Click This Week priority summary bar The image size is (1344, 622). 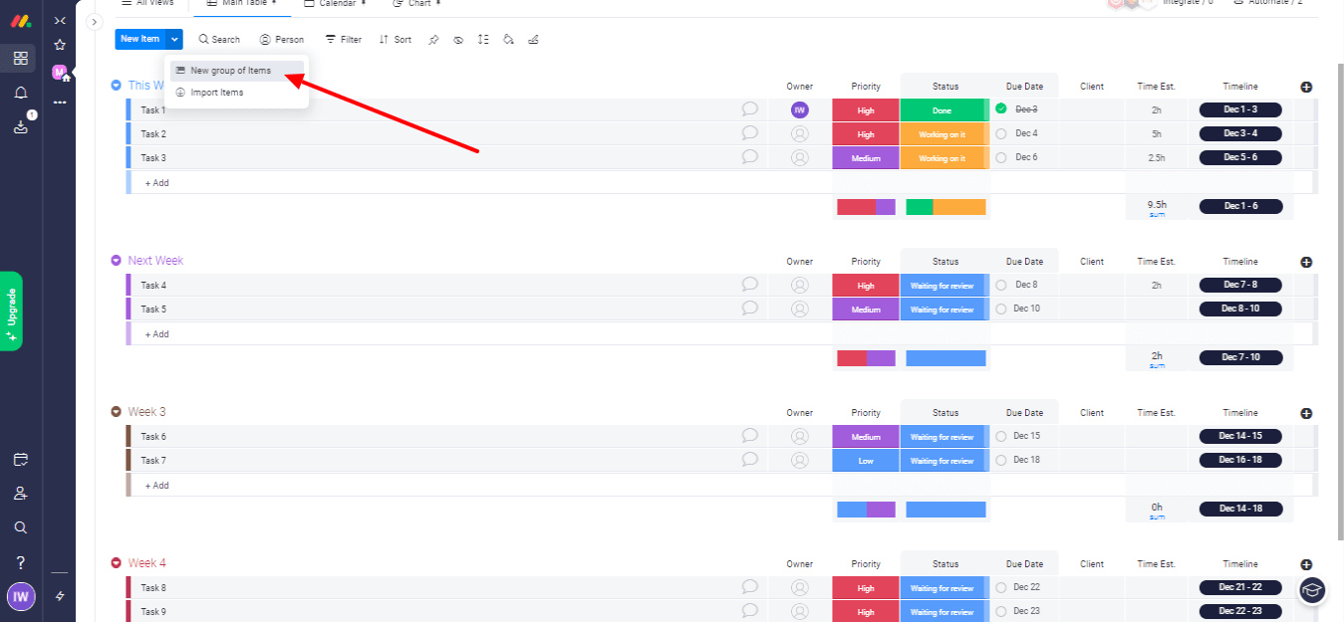click(866, 207)
